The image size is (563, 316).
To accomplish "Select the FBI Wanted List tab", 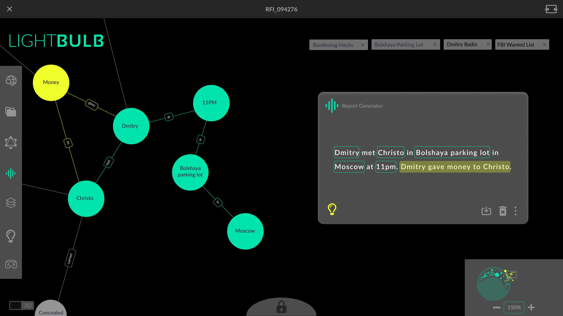I will pyautogui.click(x=516, y=44).
